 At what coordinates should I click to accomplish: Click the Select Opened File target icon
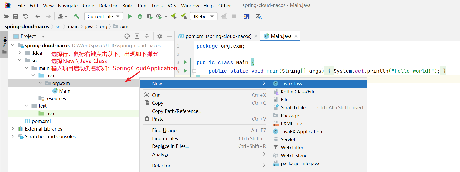click(127, 36)
